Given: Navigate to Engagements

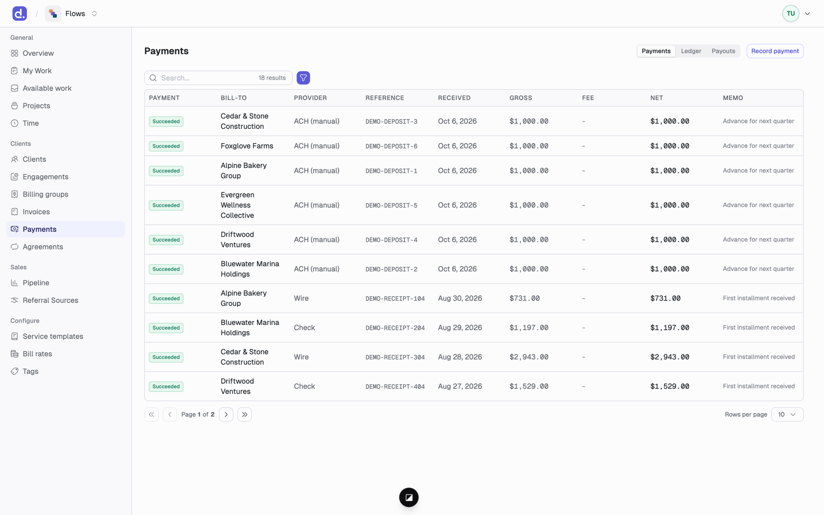Looking at the screenshot, I should [x=45, y=177].
